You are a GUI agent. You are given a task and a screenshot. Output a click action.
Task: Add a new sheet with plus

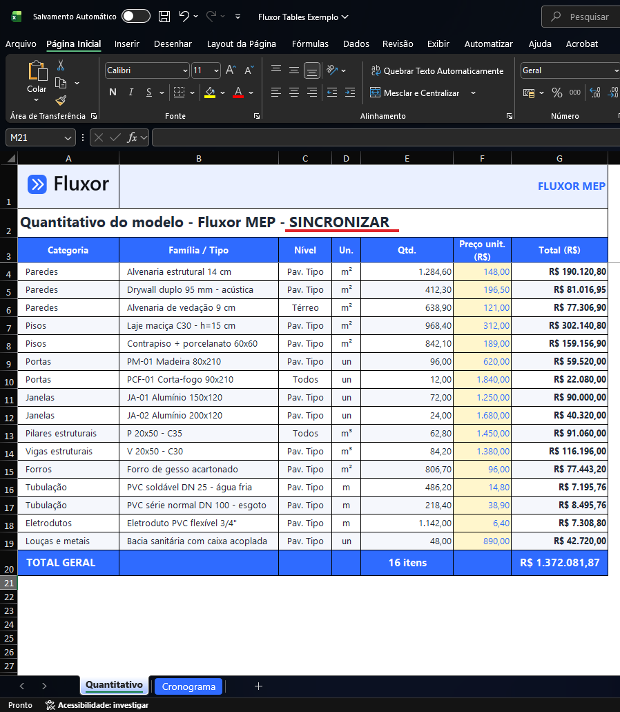(x=258, y=686)
